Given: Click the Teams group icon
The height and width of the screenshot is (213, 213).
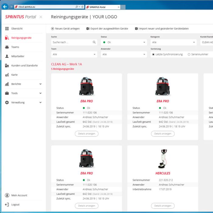Looking at the screenshot, I should [7, 47].
